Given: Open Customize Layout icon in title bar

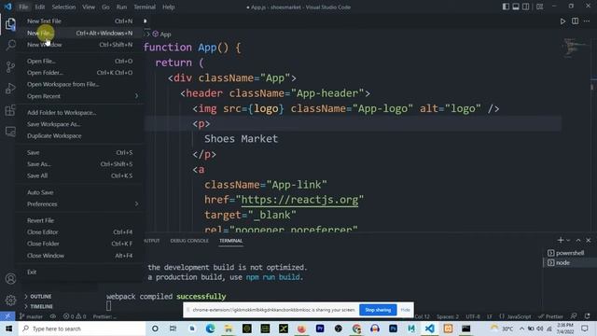Looking at the screenshot, I should click(x=539, y=7).
